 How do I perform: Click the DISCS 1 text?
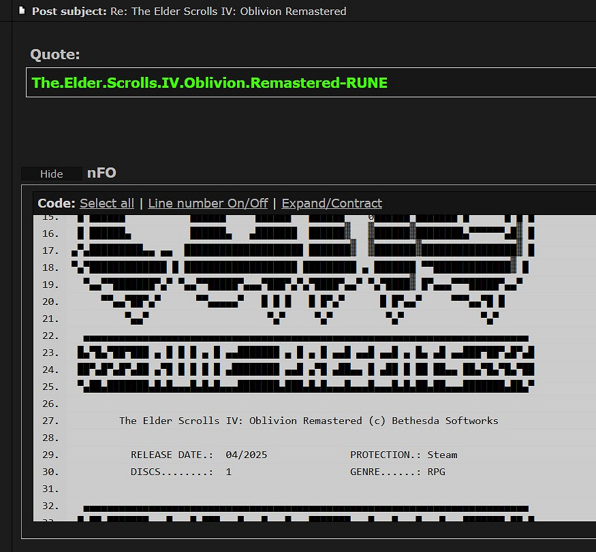(x=181, y=472)
